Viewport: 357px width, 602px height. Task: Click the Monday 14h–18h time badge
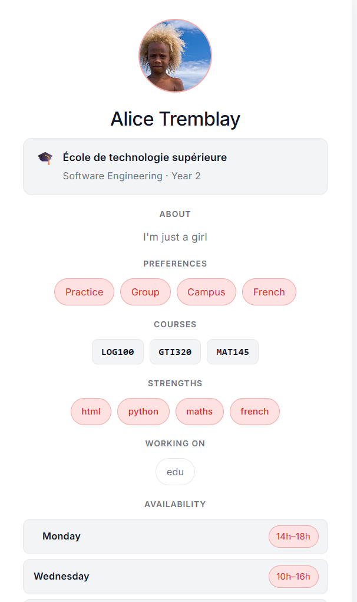point(293,537)
